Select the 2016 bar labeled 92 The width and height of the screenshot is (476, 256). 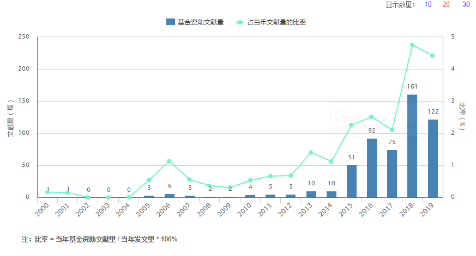(371, 168)
